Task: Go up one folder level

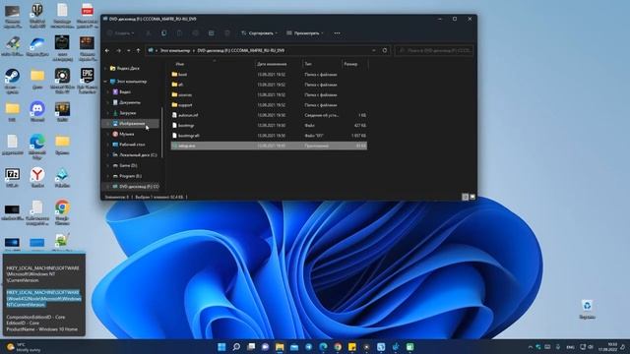Action: [x=138, y=50]
